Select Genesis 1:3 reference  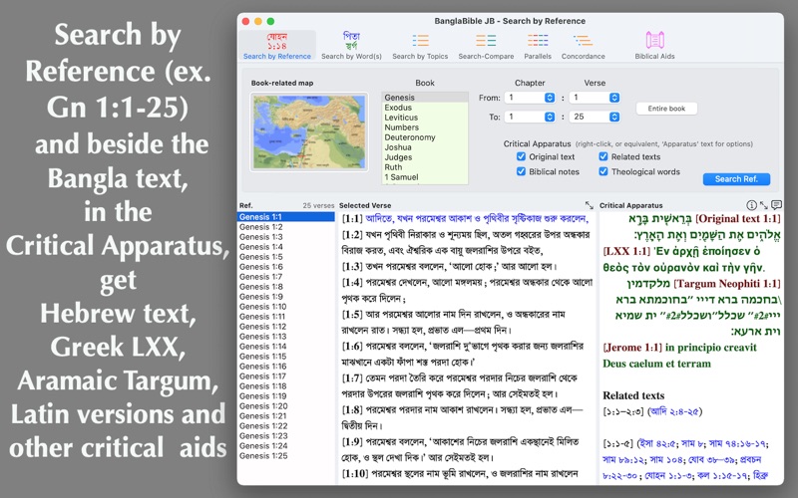coord(286,236)
